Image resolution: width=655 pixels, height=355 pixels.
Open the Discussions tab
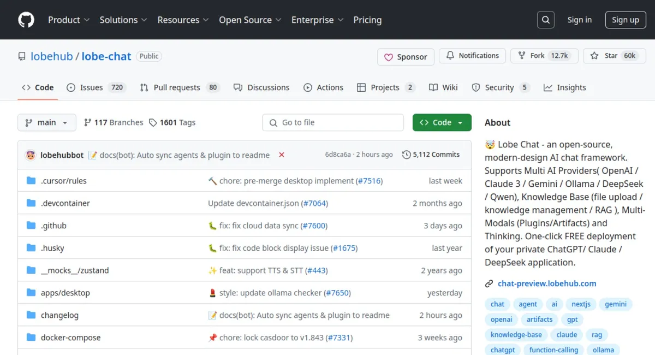tap(261, 87)
